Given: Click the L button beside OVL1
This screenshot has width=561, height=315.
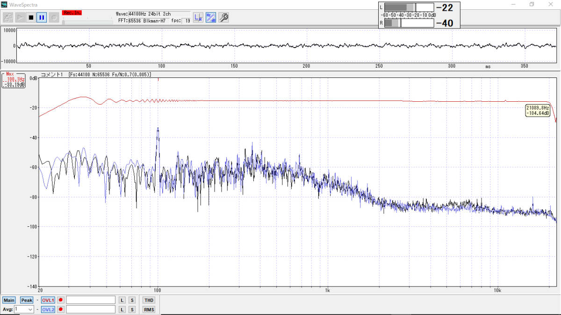Looking at the screenshot, I should click(122, 300).
